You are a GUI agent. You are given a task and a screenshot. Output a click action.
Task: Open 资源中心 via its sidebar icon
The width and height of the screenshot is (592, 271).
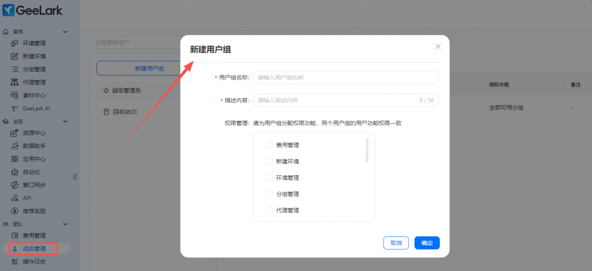15,133
